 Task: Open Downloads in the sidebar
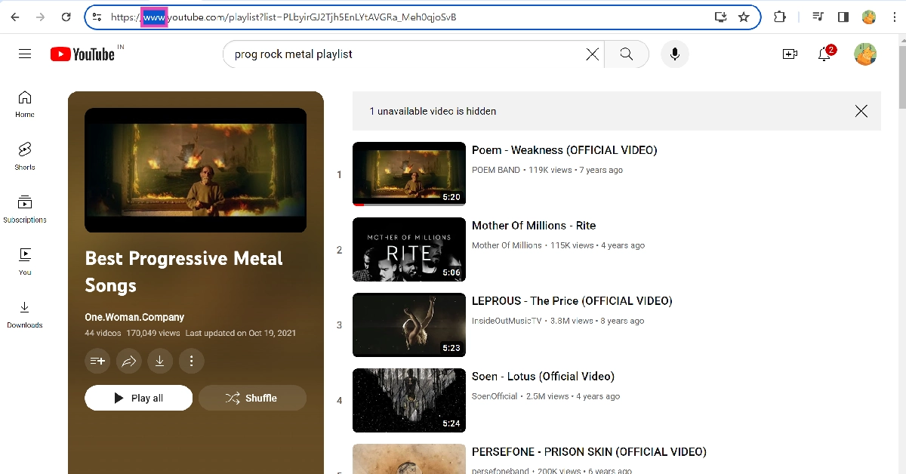25,315
